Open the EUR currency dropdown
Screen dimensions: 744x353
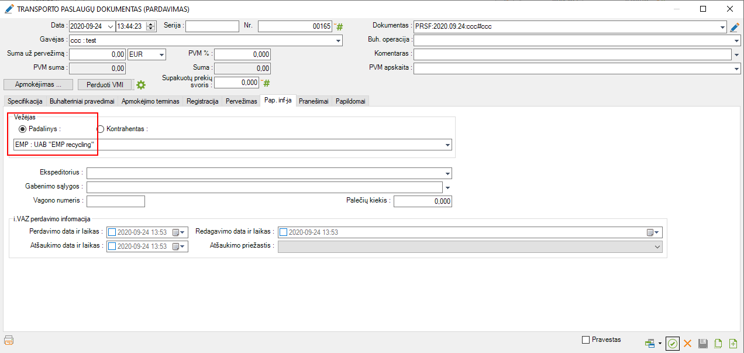tap(161, 54)
